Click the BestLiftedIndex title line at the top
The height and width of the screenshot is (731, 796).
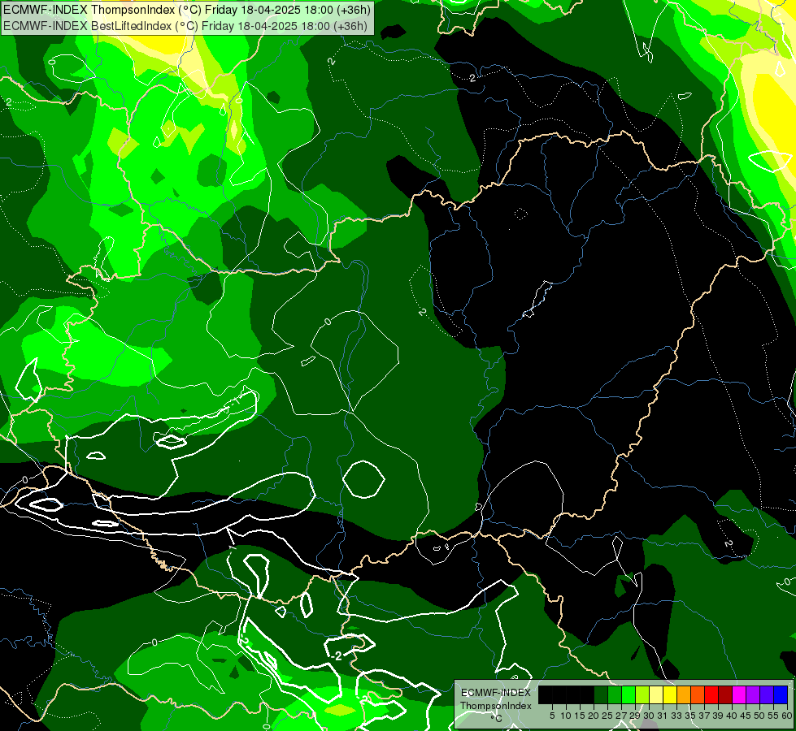(x=185, y=25)
